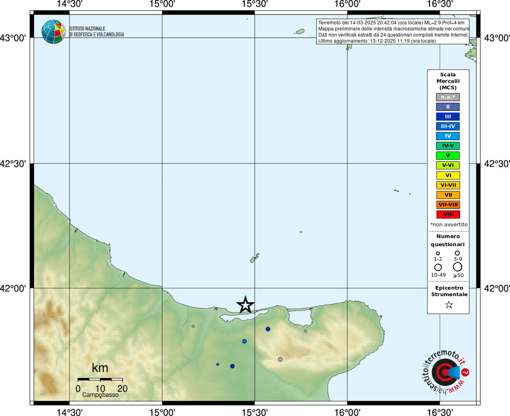Click the Tremiti islands near the 15°30' line
The image size is (510, 416).
tap(255, 258)
